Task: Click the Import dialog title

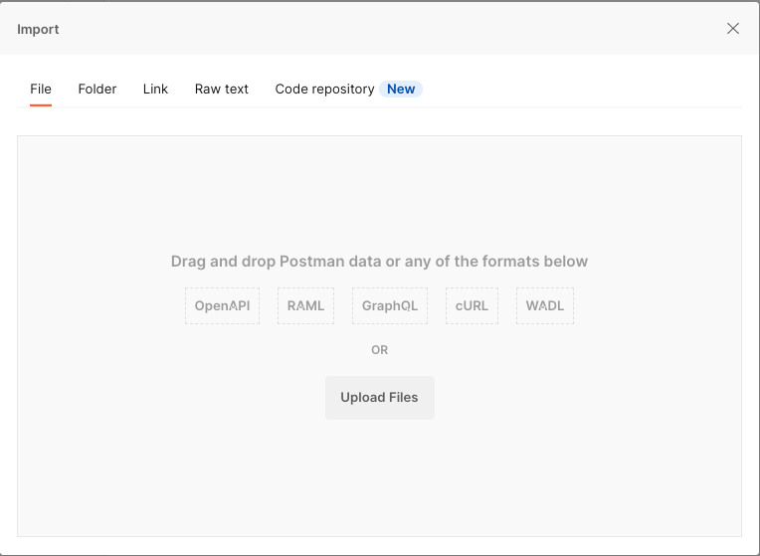Action: coord(38,29)
